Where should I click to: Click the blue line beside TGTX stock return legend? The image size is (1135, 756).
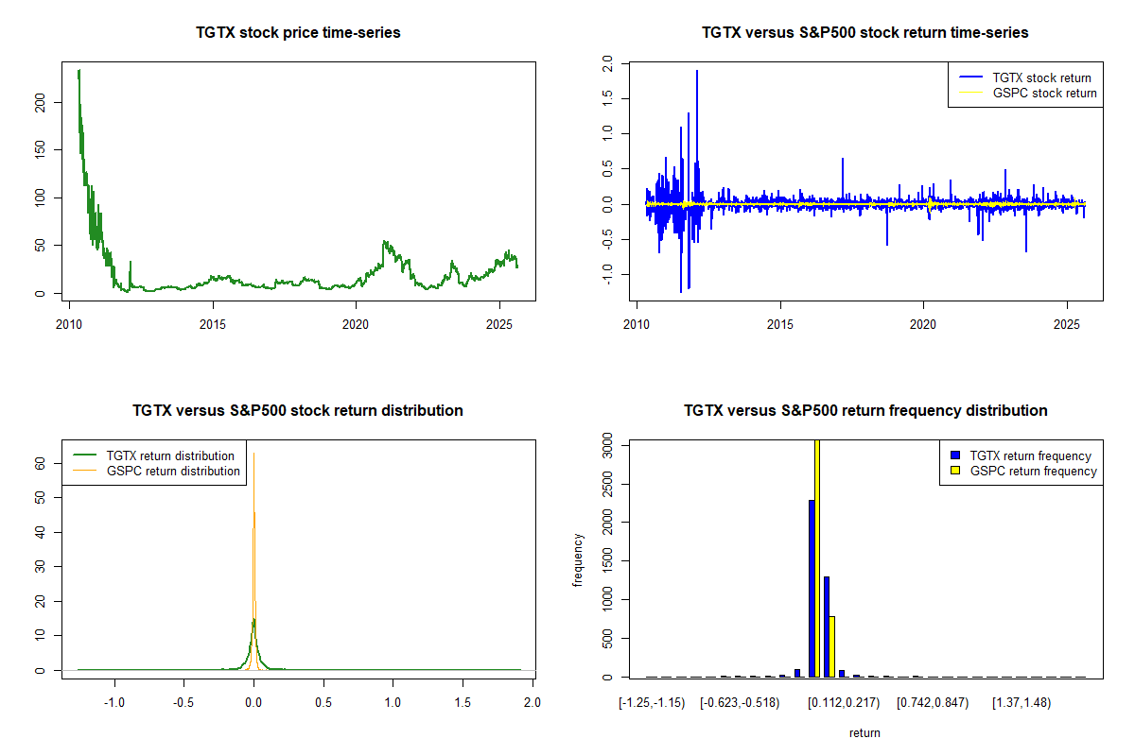pyautogui.click(x=969, y=77)
